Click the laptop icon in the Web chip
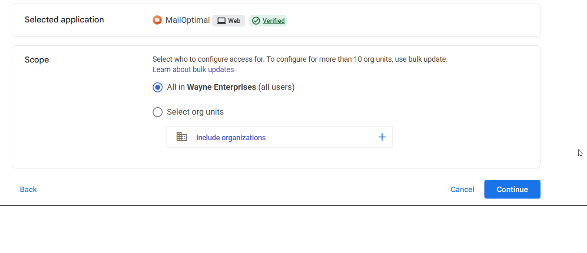This screenshot has height=253, width=587. 221,21
